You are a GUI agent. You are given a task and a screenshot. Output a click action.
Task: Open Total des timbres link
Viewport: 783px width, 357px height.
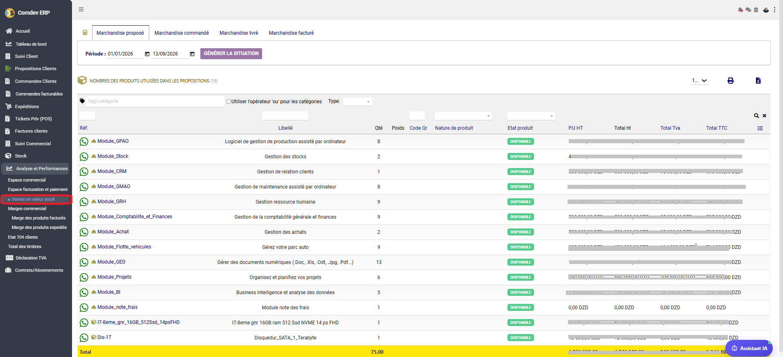[25, 246]
